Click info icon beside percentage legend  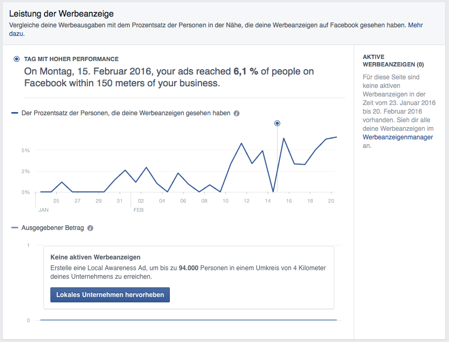tap(237, 114)
